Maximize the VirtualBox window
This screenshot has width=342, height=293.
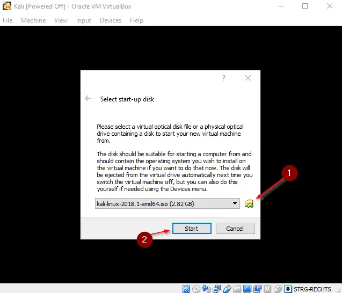(305, 6)
